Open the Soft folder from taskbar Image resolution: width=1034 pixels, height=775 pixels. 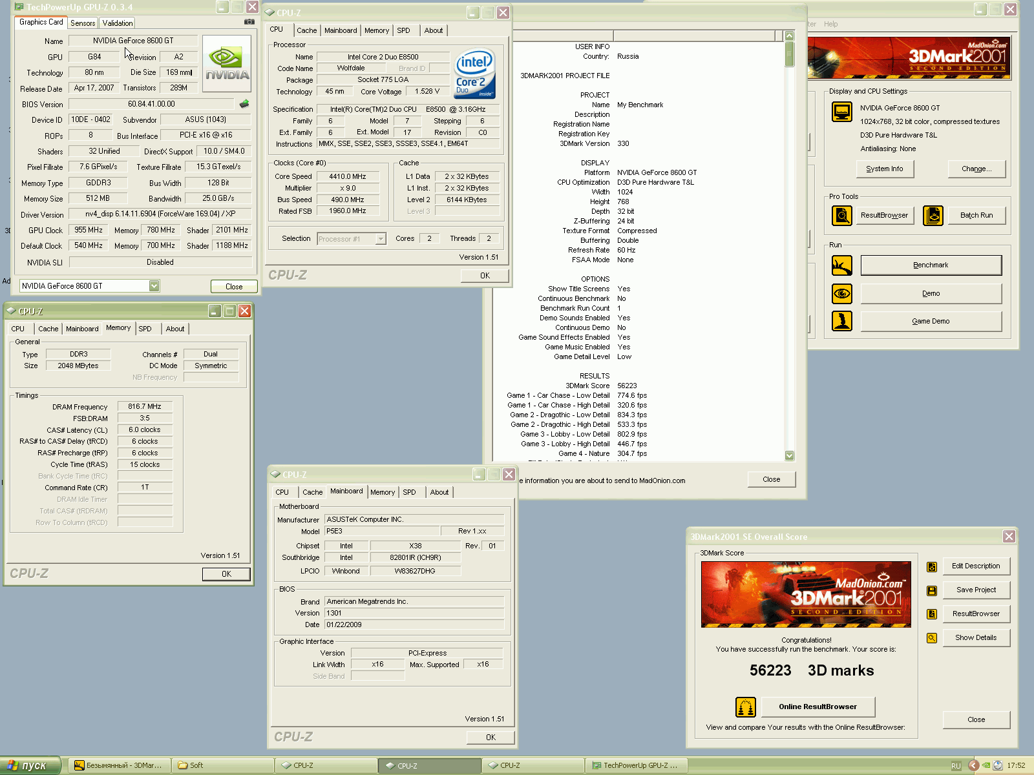point(222,765)
